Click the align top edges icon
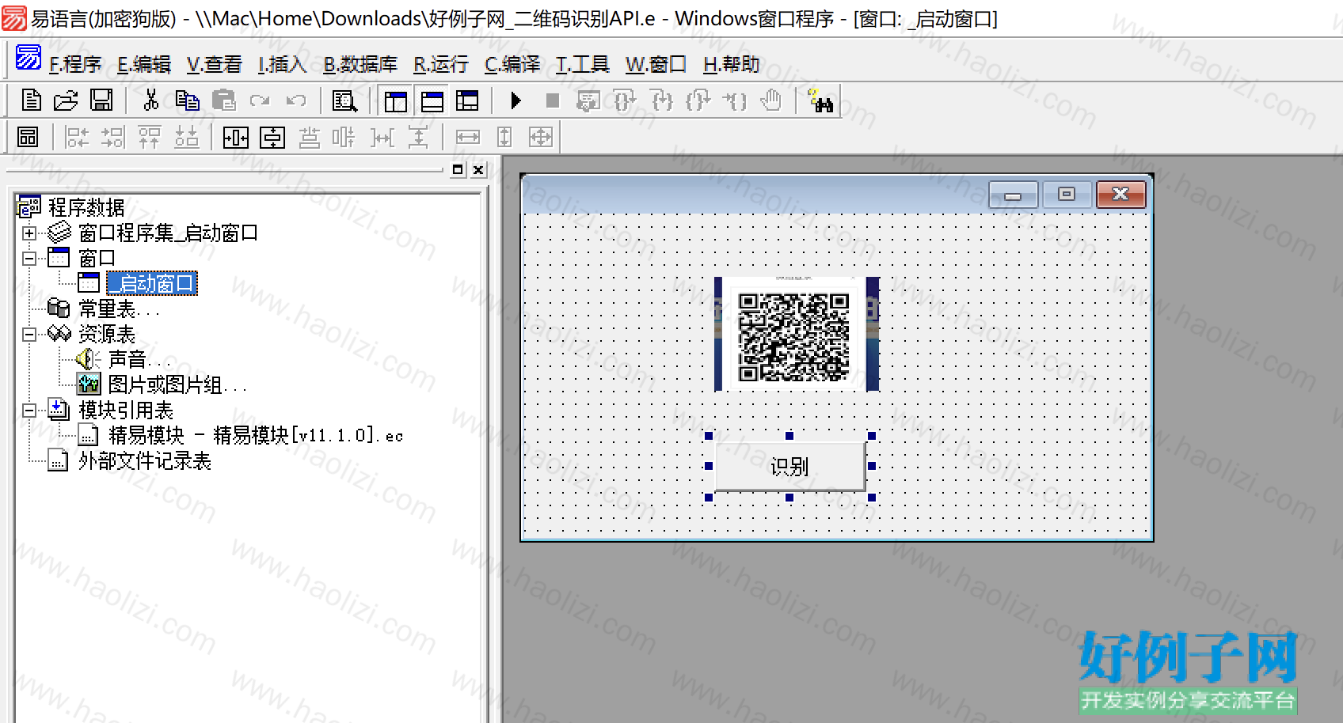Screen dimensions: 1343x723 [x=149, y=138]
